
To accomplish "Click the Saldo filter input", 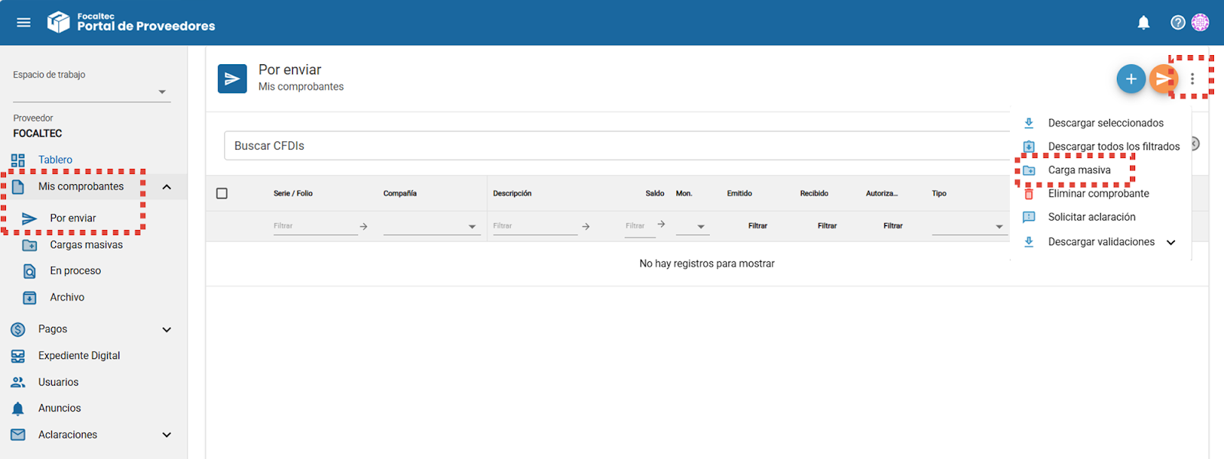I will (640, 226).
